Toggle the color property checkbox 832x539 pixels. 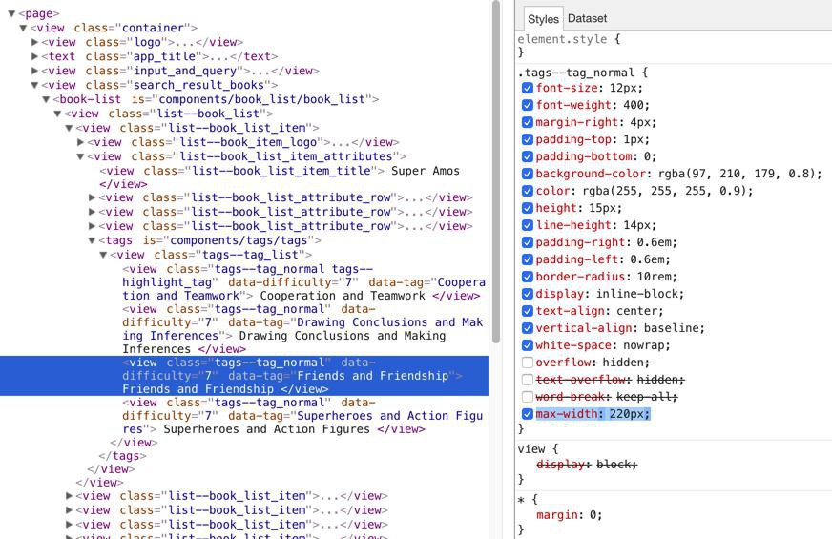coord(528,191)
